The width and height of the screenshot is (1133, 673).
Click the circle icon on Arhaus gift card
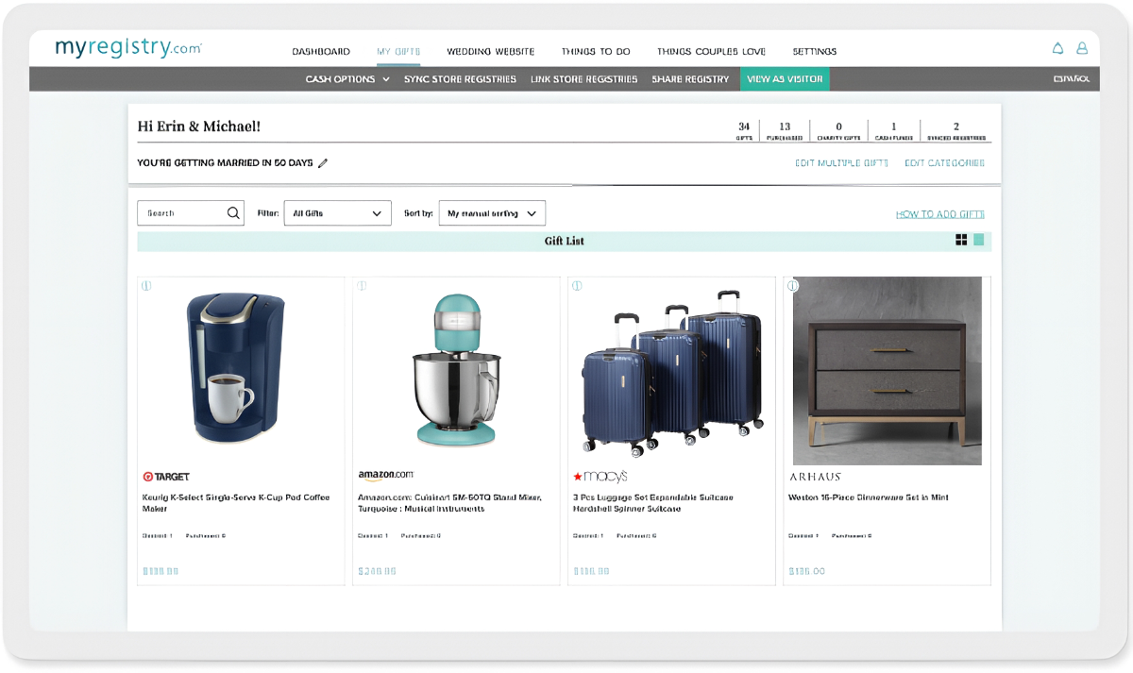793,285
